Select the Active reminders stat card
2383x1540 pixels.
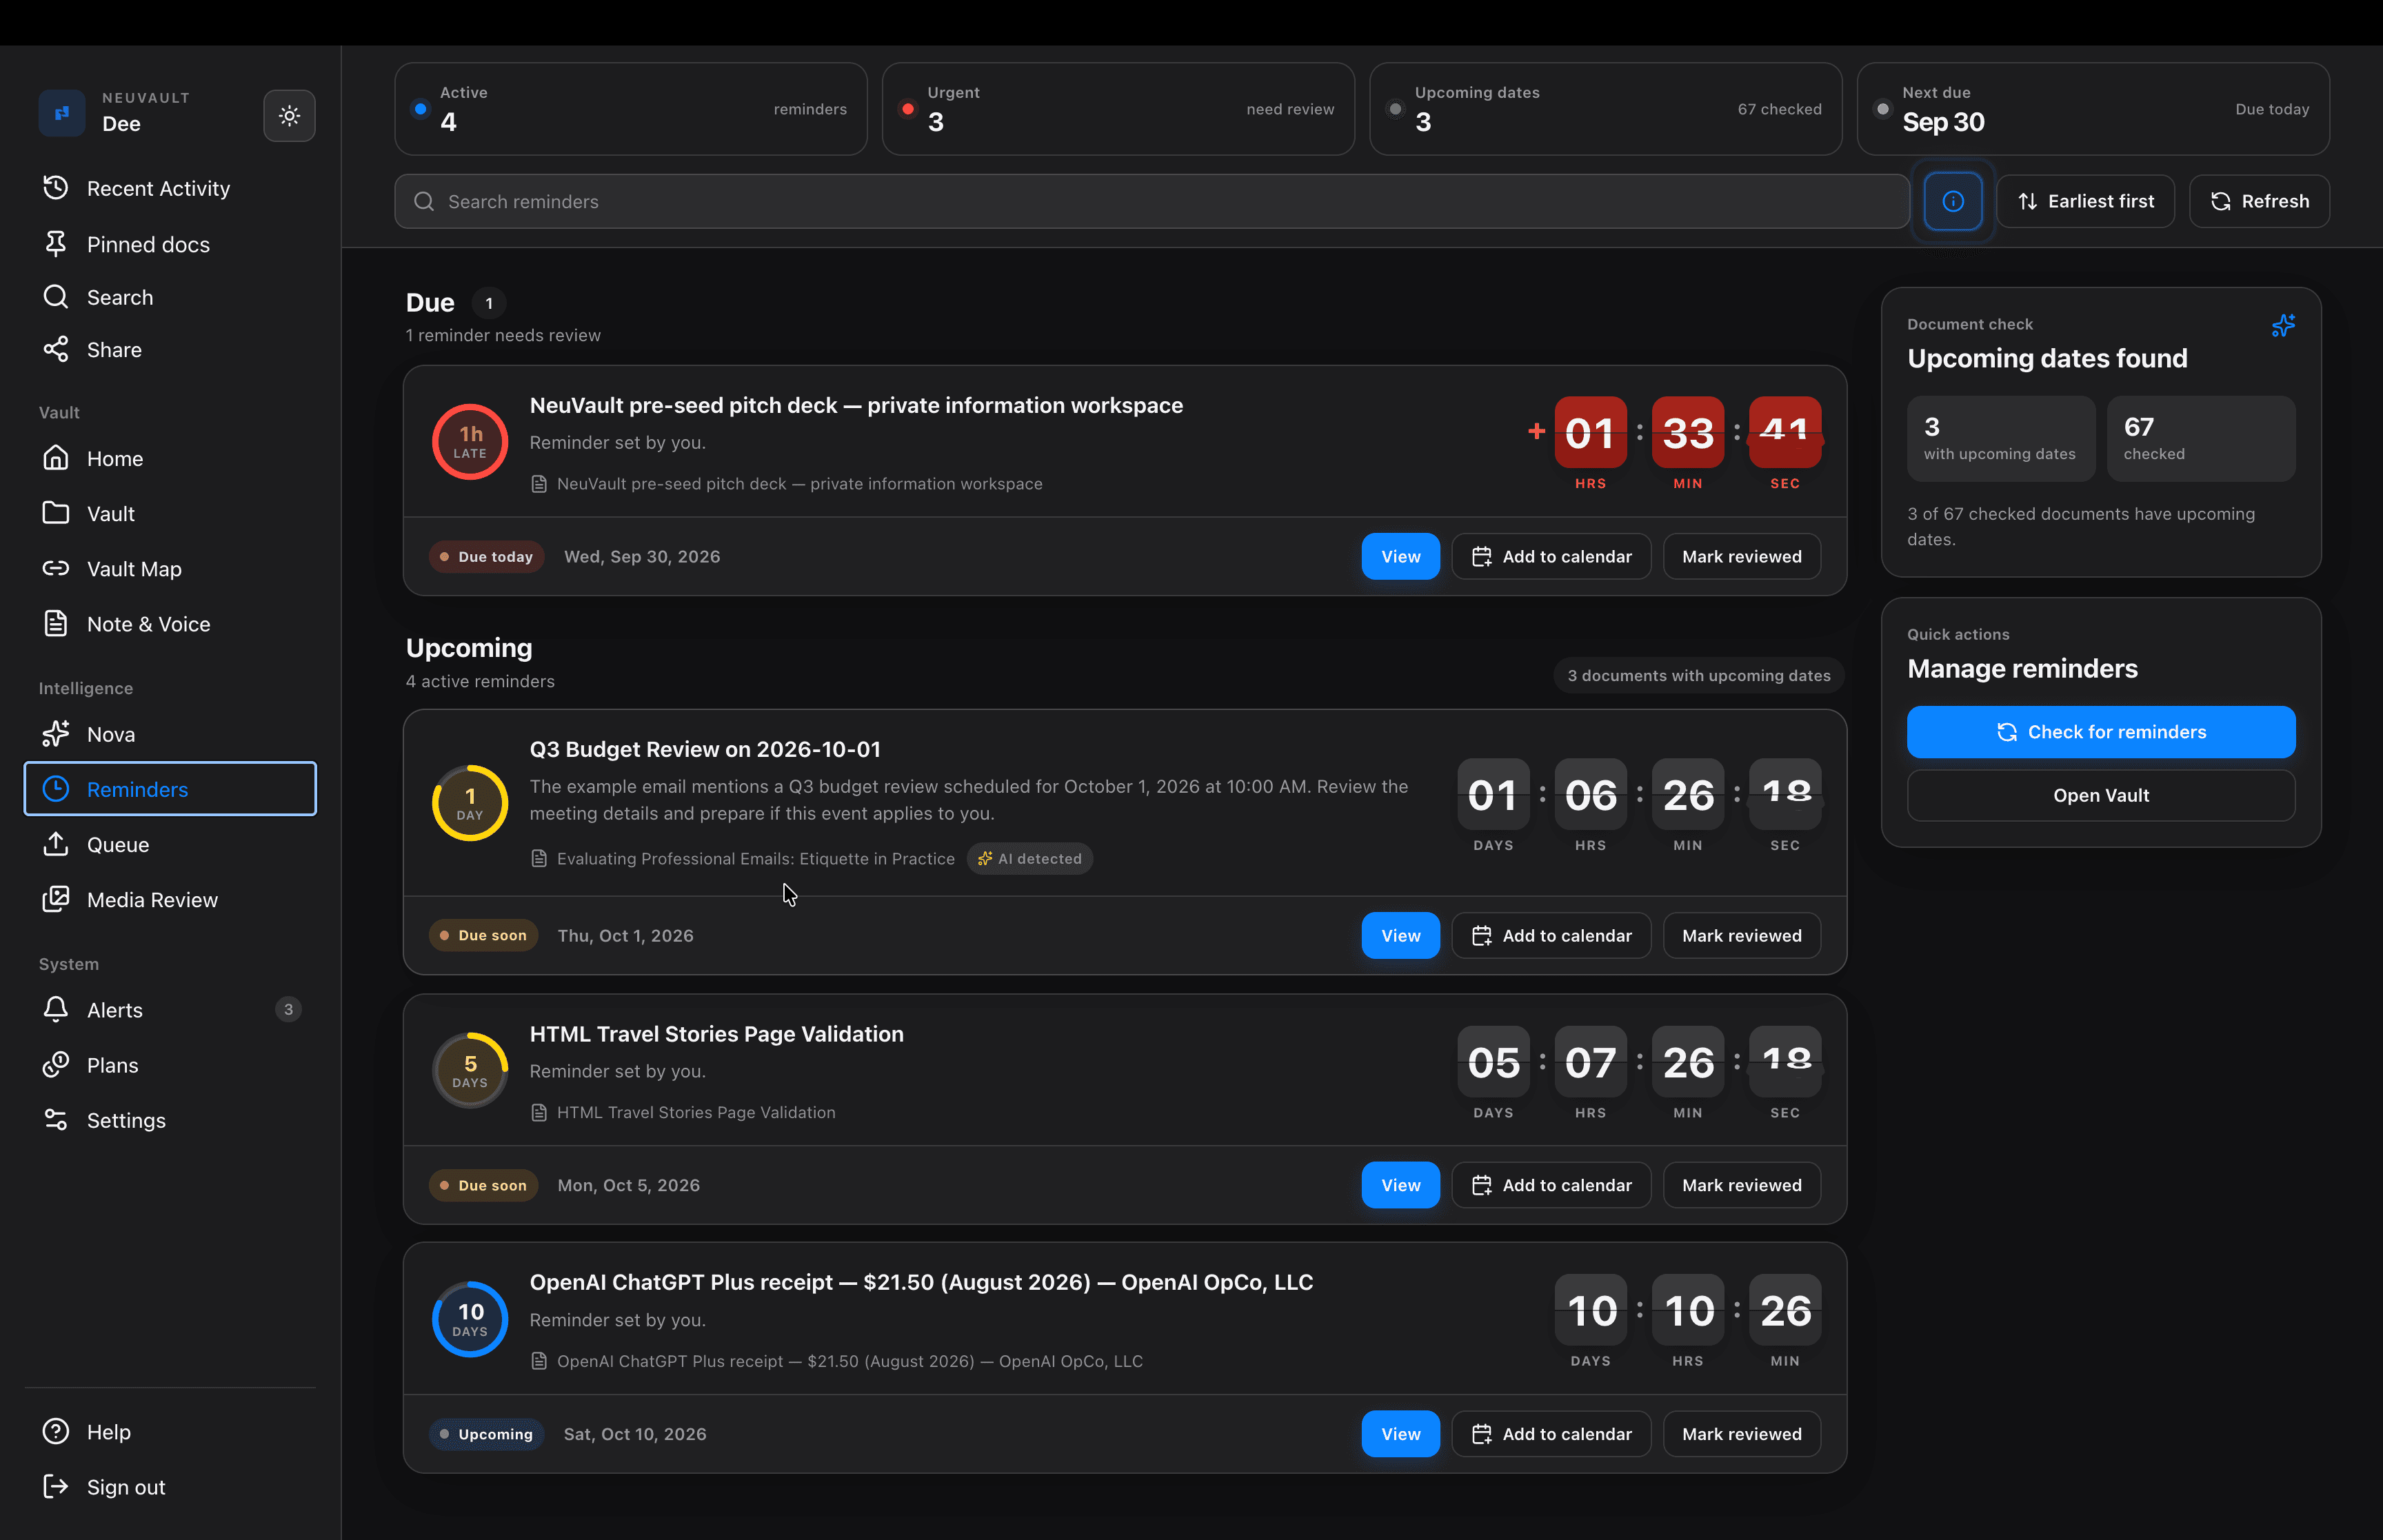tap(631, 109)
